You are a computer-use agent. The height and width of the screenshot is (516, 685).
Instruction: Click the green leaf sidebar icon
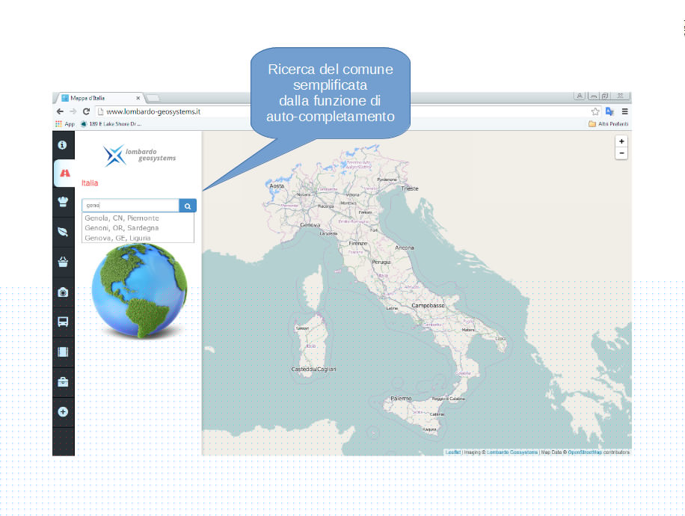pos(63,232)
